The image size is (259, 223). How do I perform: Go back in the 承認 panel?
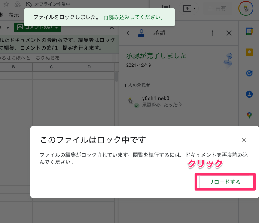pos(128,33)
